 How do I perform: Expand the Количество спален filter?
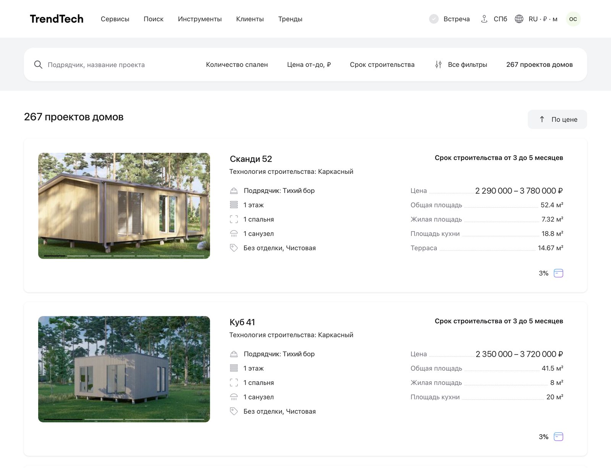pos(237,65)
